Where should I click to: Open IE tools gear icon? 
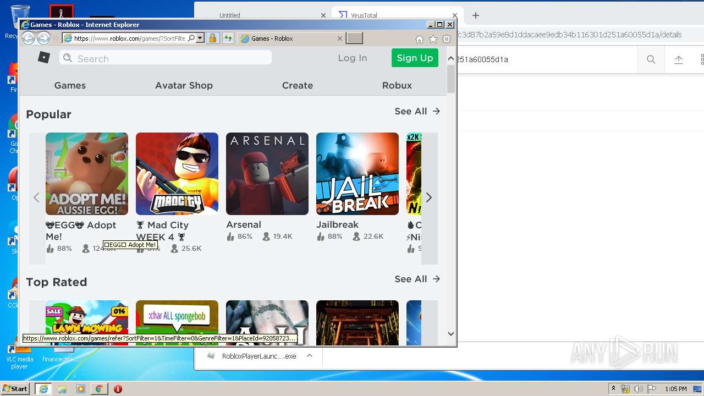click(x=447, y=39)
